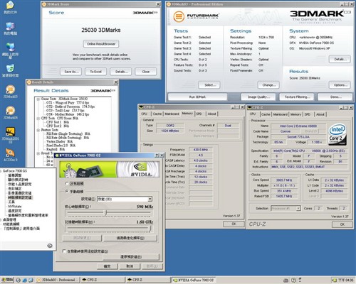Viewport: 356px width, 284px height.
Task: Launch the 3DMark06 desktop shortcut
Action: coord(10,113)
